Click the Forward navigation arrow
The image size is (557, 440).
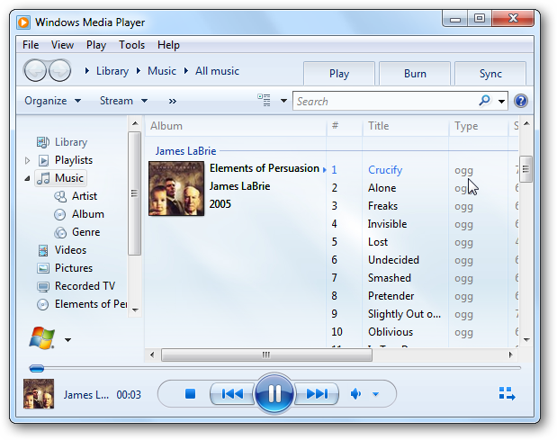point(59,71)
